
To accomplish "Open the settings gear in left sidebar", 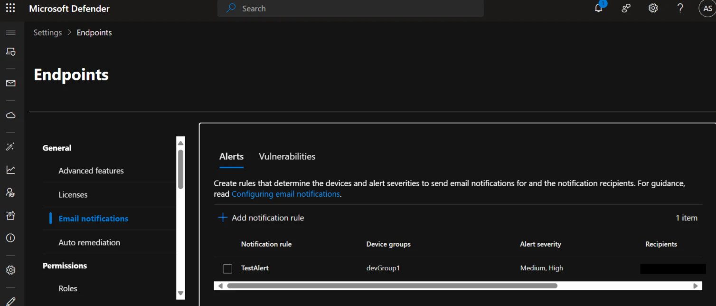I will [x=10, y=270].
